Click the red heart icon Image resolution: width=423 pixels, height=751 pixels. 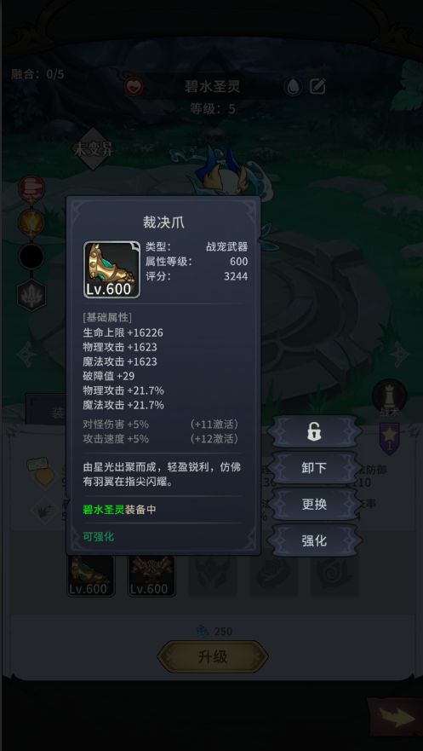click(x=134, y=87)
